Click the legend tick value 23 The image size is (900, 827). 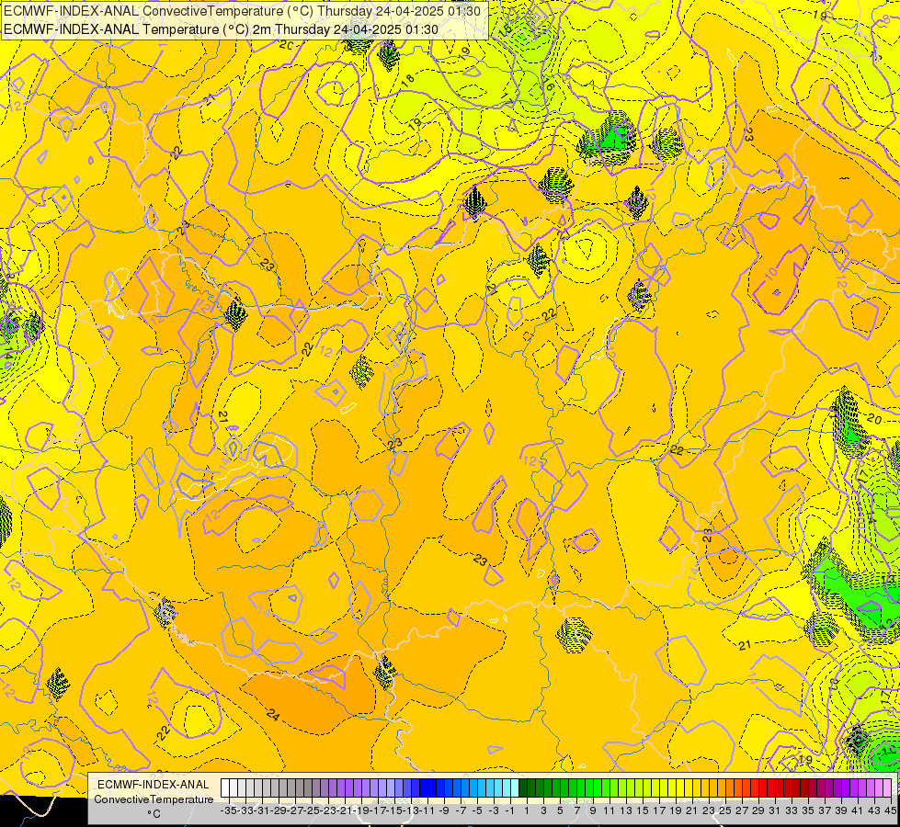709,810
